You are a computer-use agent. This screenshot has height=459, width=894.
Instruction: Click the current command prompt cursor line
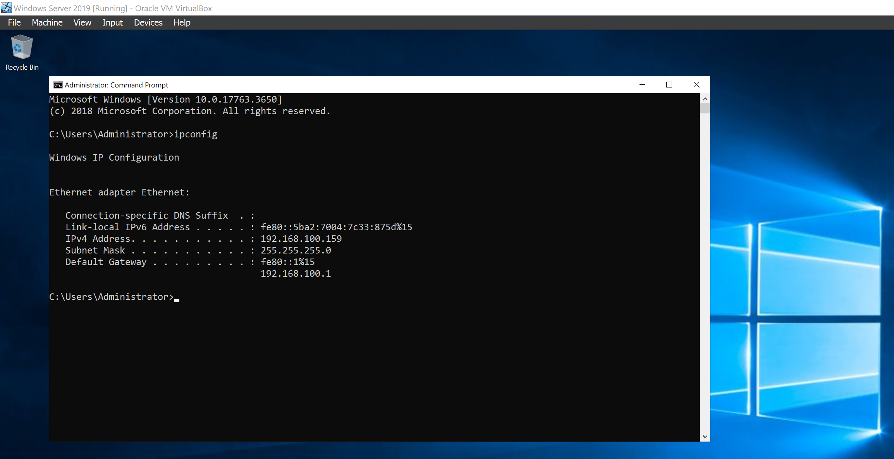[114, 297]
